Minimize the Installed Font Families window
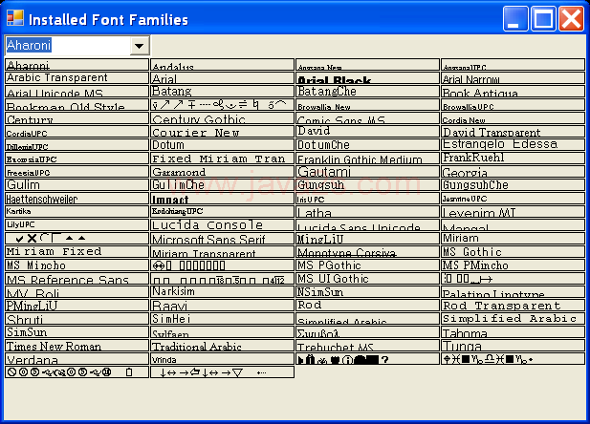 [x=515, y=18]
